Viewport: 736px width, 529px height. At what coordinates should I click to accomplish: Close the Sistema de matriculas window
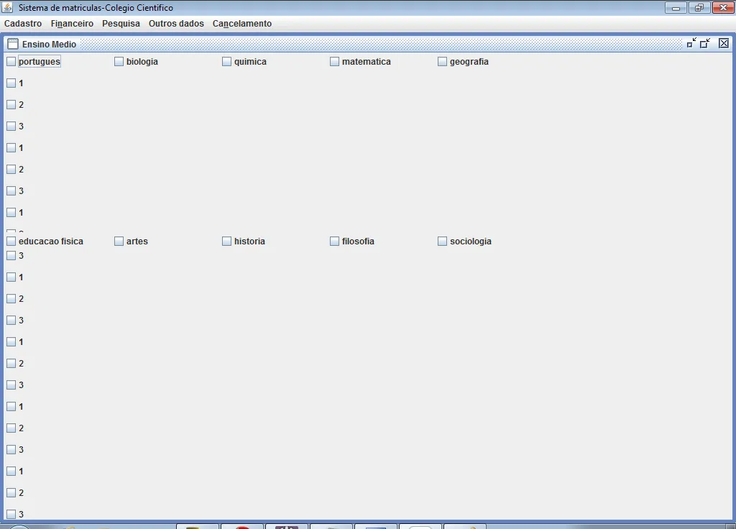(x=723, y=7)
